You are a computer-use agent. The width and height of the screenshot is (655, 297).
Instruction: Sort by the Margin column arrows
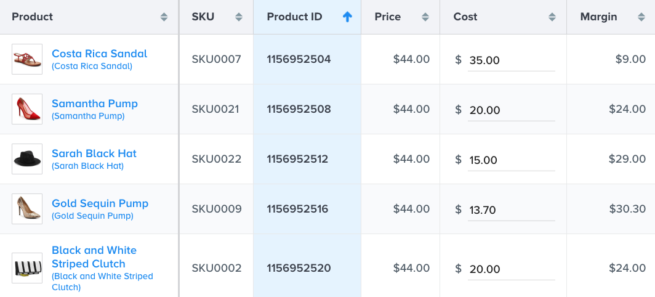641,17
